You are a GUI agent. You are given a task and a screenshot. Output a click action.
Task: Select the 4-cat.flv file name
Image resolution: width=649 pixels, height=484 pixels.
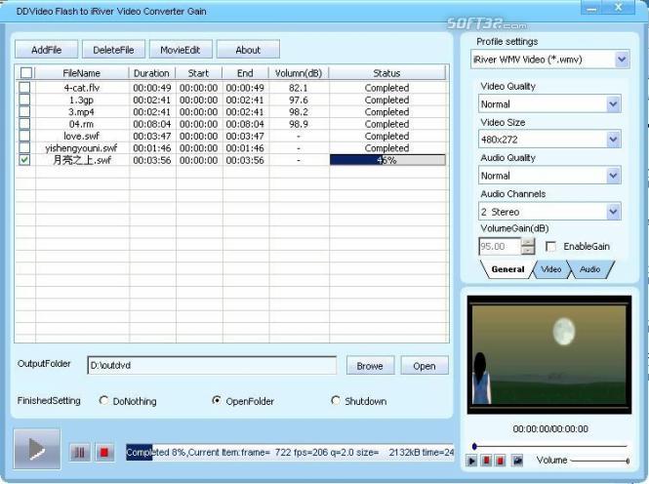[82, 88]
